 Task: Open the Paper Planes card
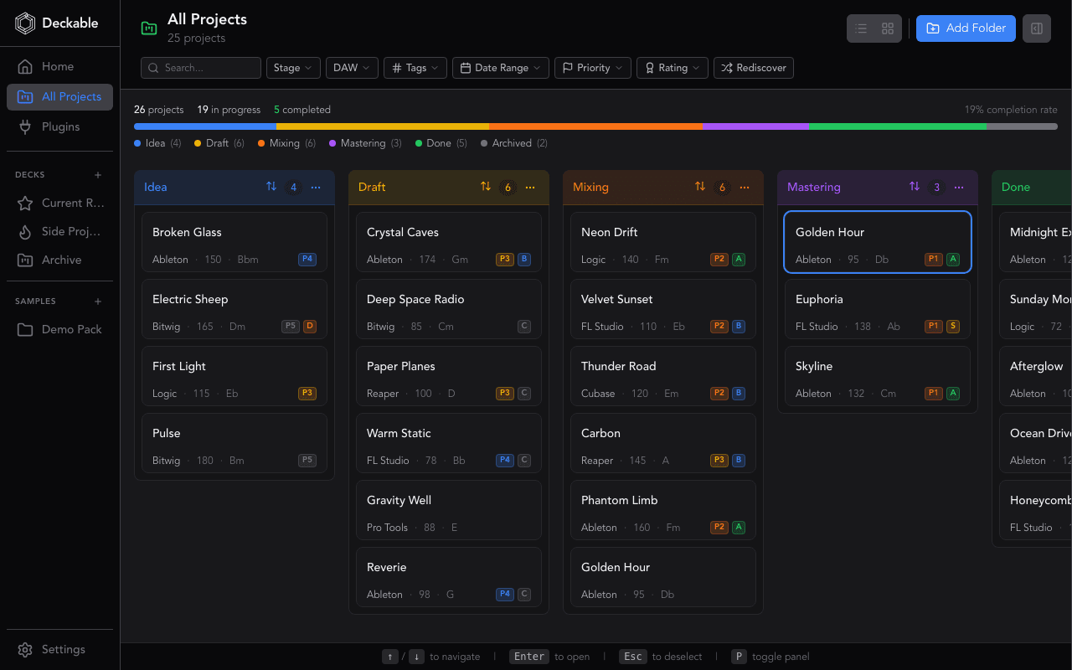(449, 376)
